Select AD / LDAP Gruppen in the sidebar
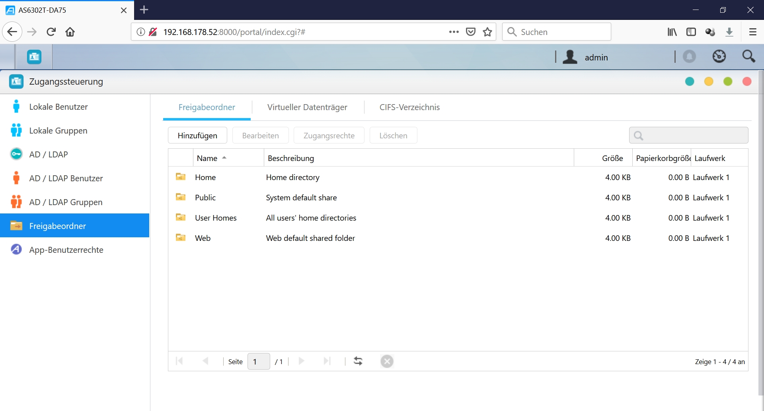 66,202
